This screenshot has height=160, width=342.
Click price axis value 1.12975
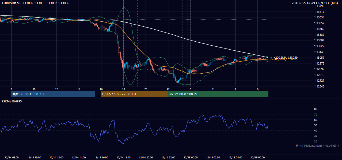click(x=319, y=63)
